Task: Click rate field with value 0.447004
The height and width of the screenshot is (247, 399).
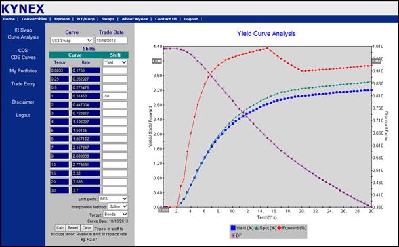Action: 86,105
